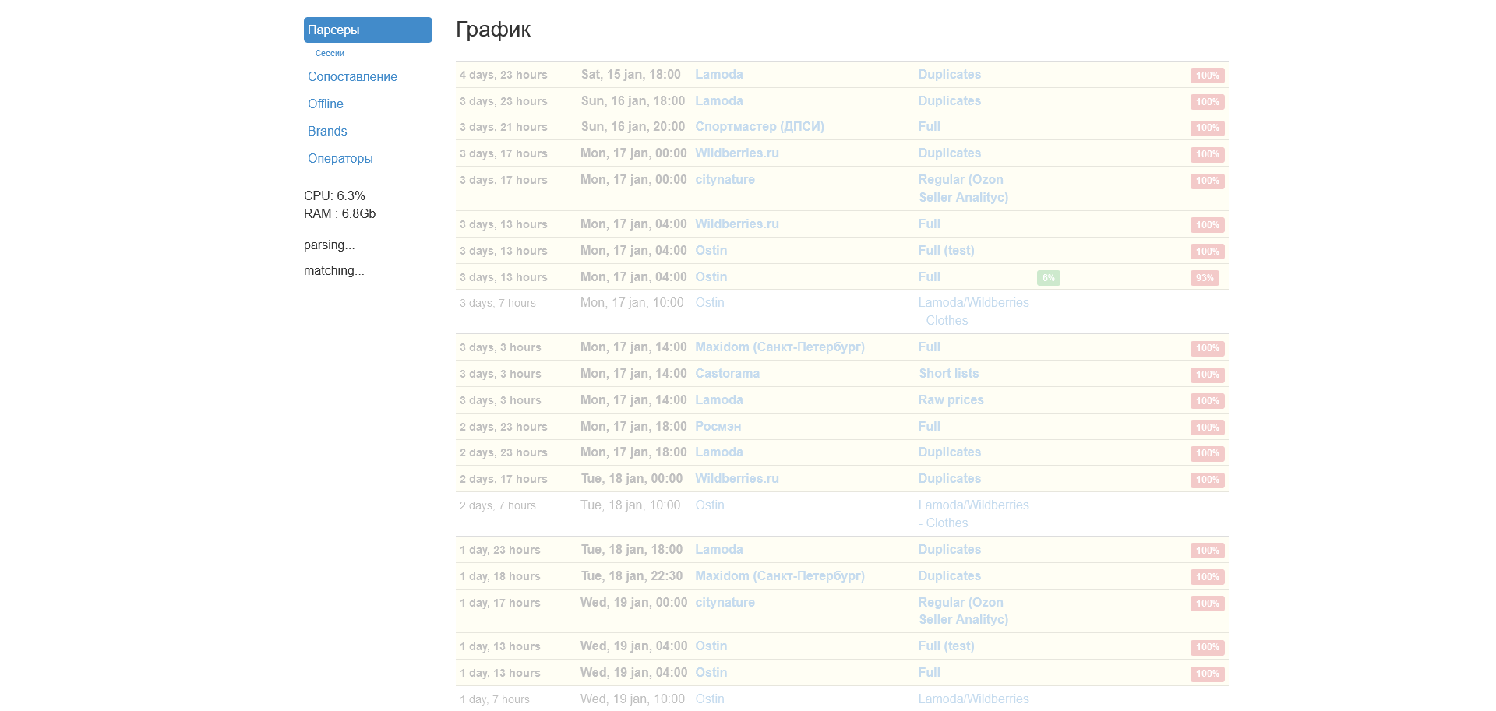Click the green 6% progress badge
Screen dimensions: 1496x711
tap(1048, 278)
